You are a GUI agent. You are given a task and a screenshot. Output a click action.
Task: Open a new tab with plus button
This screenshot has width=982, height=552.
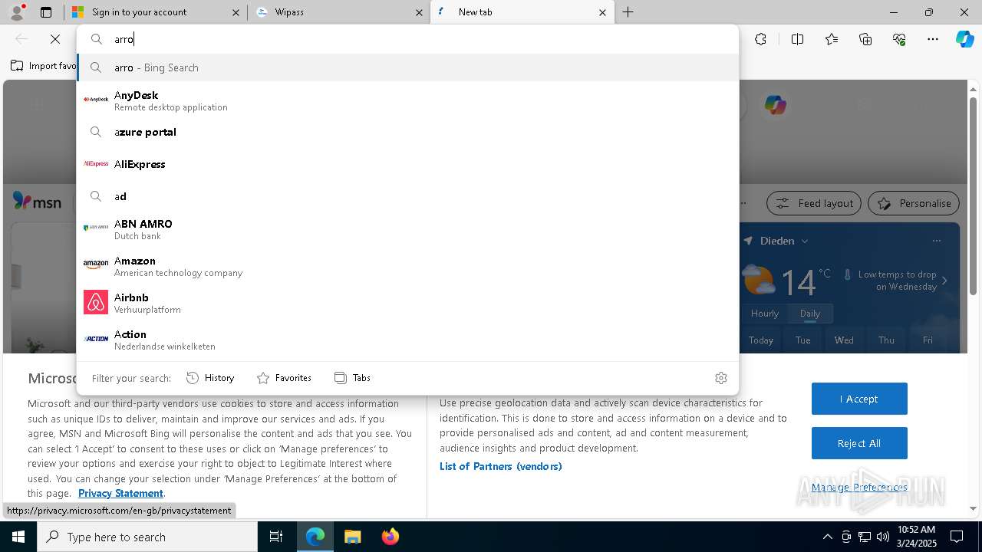[628, 12]
